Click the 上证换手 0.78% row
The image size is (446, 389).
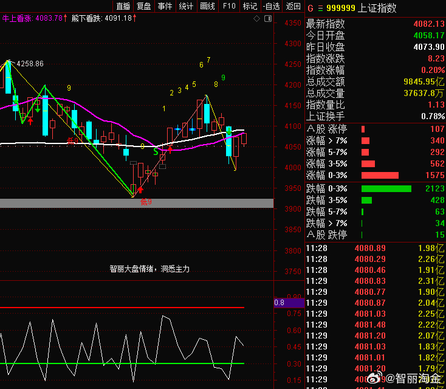point(375,116)
